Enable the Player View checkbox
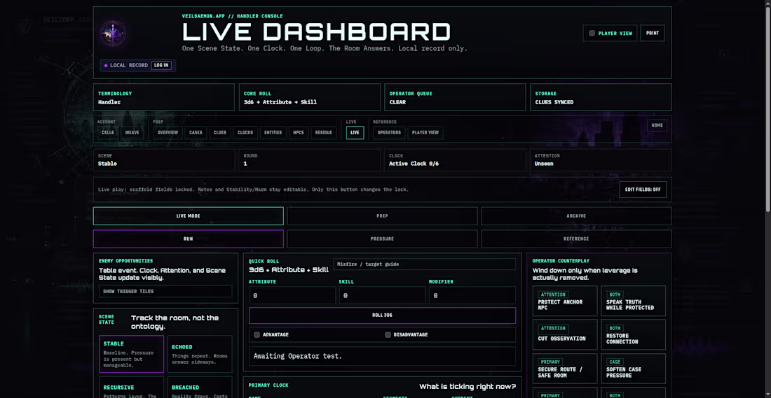 [592, 34]
